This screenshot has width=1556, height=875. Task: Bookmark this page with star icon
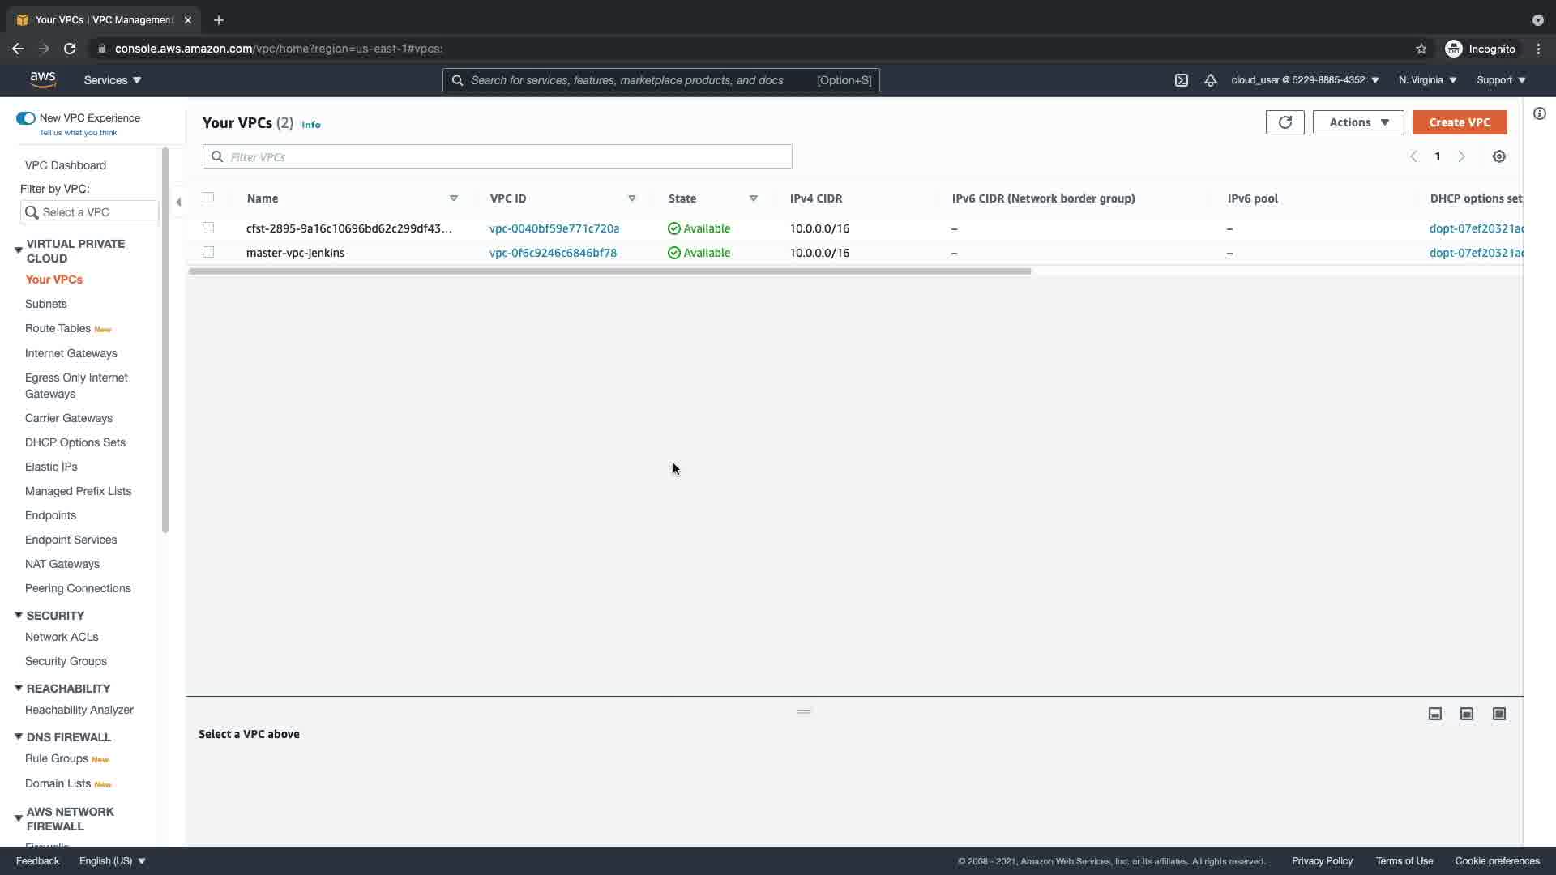(1421, 49)
